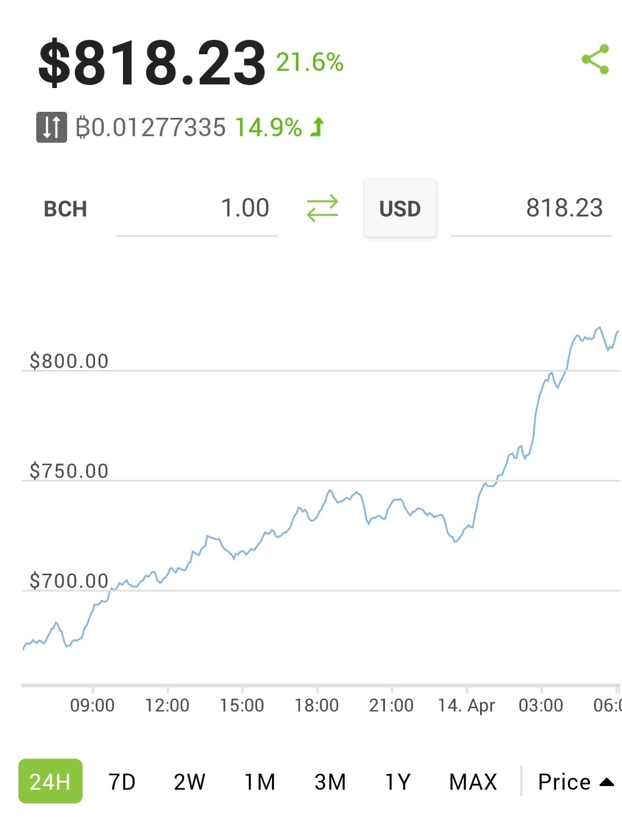Open the USD currency selector
The height and width of the screenshot is (823, 622).
coord(400,208)
